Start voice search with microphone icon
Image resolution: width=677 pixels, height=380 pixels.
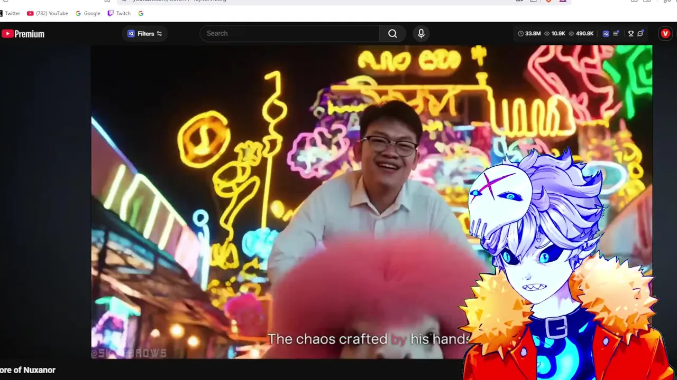pos(421,33)
